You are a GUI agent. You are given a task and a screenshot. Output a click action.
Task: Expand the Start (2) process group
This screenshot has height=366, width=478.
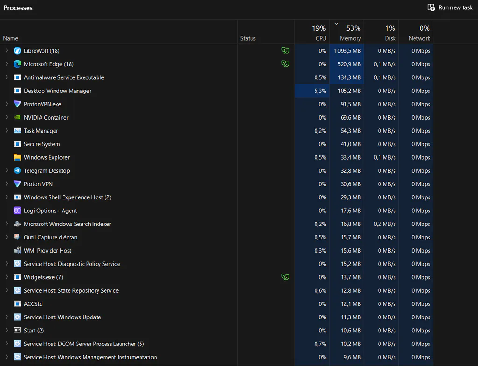[7, 330]
